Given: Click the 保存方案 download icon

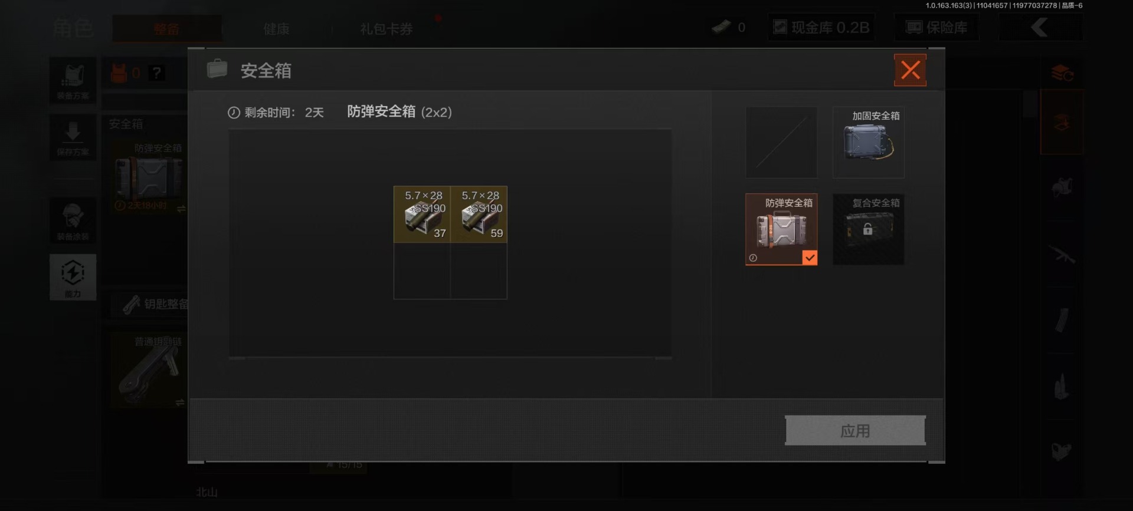Looking at the screenshot, I should point(73,137).
